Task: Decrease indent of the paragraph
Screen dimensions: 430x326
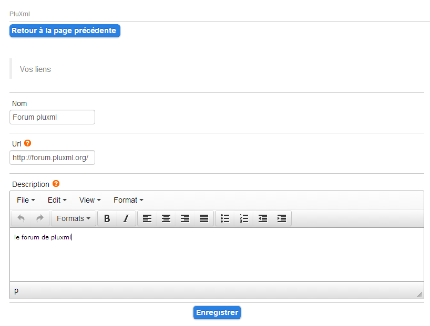Action: (263, 218)
